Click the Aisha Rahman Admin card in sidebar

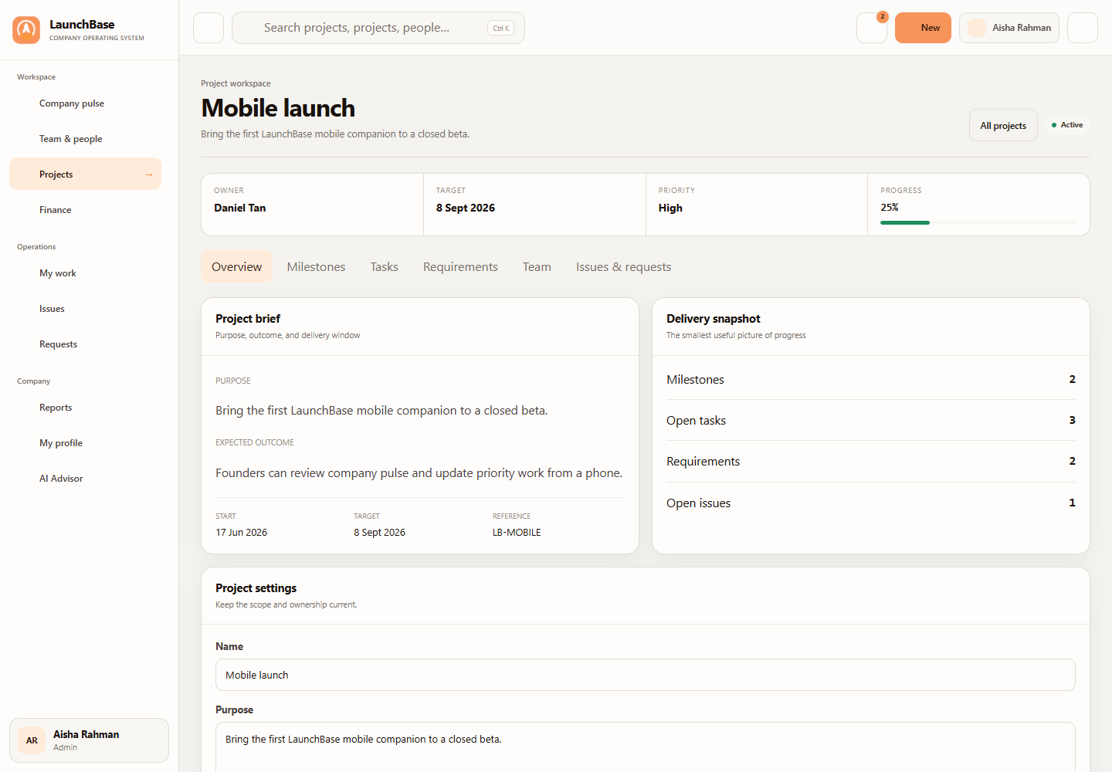[x=89, y=740]
